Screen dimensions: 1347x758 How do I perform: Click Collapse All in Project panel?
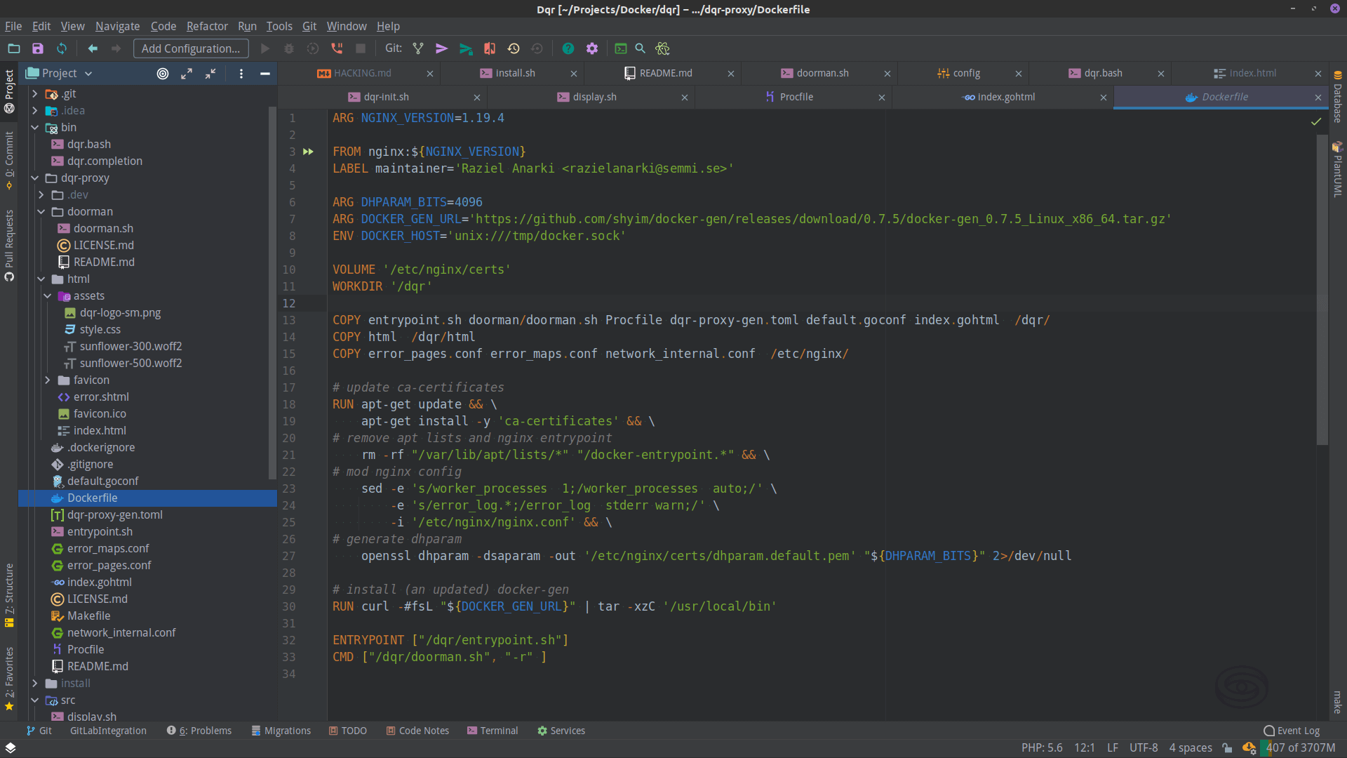point(210,73)
